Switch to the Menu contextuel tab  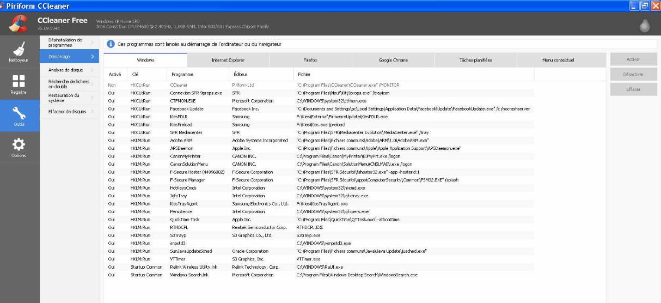[x=558, y=60]
